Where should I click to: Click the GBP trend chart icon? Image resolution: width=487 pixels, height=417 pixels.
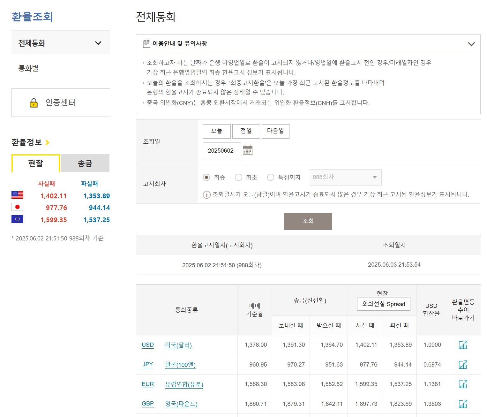tap(463, 404)
